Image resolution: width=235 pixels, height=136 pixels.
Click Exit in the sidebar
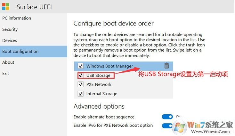pyautogui.click(x=6, y=73)
